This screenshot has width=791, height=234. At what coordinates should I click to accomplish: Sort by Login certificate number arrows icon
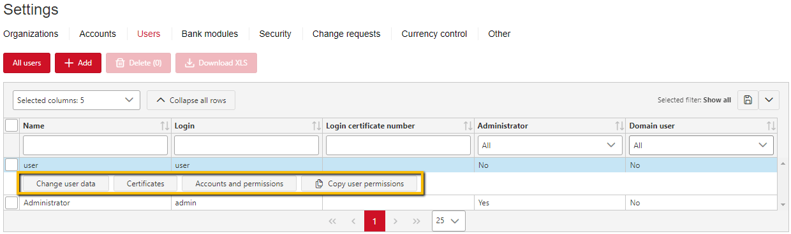[x=468, y=126]
